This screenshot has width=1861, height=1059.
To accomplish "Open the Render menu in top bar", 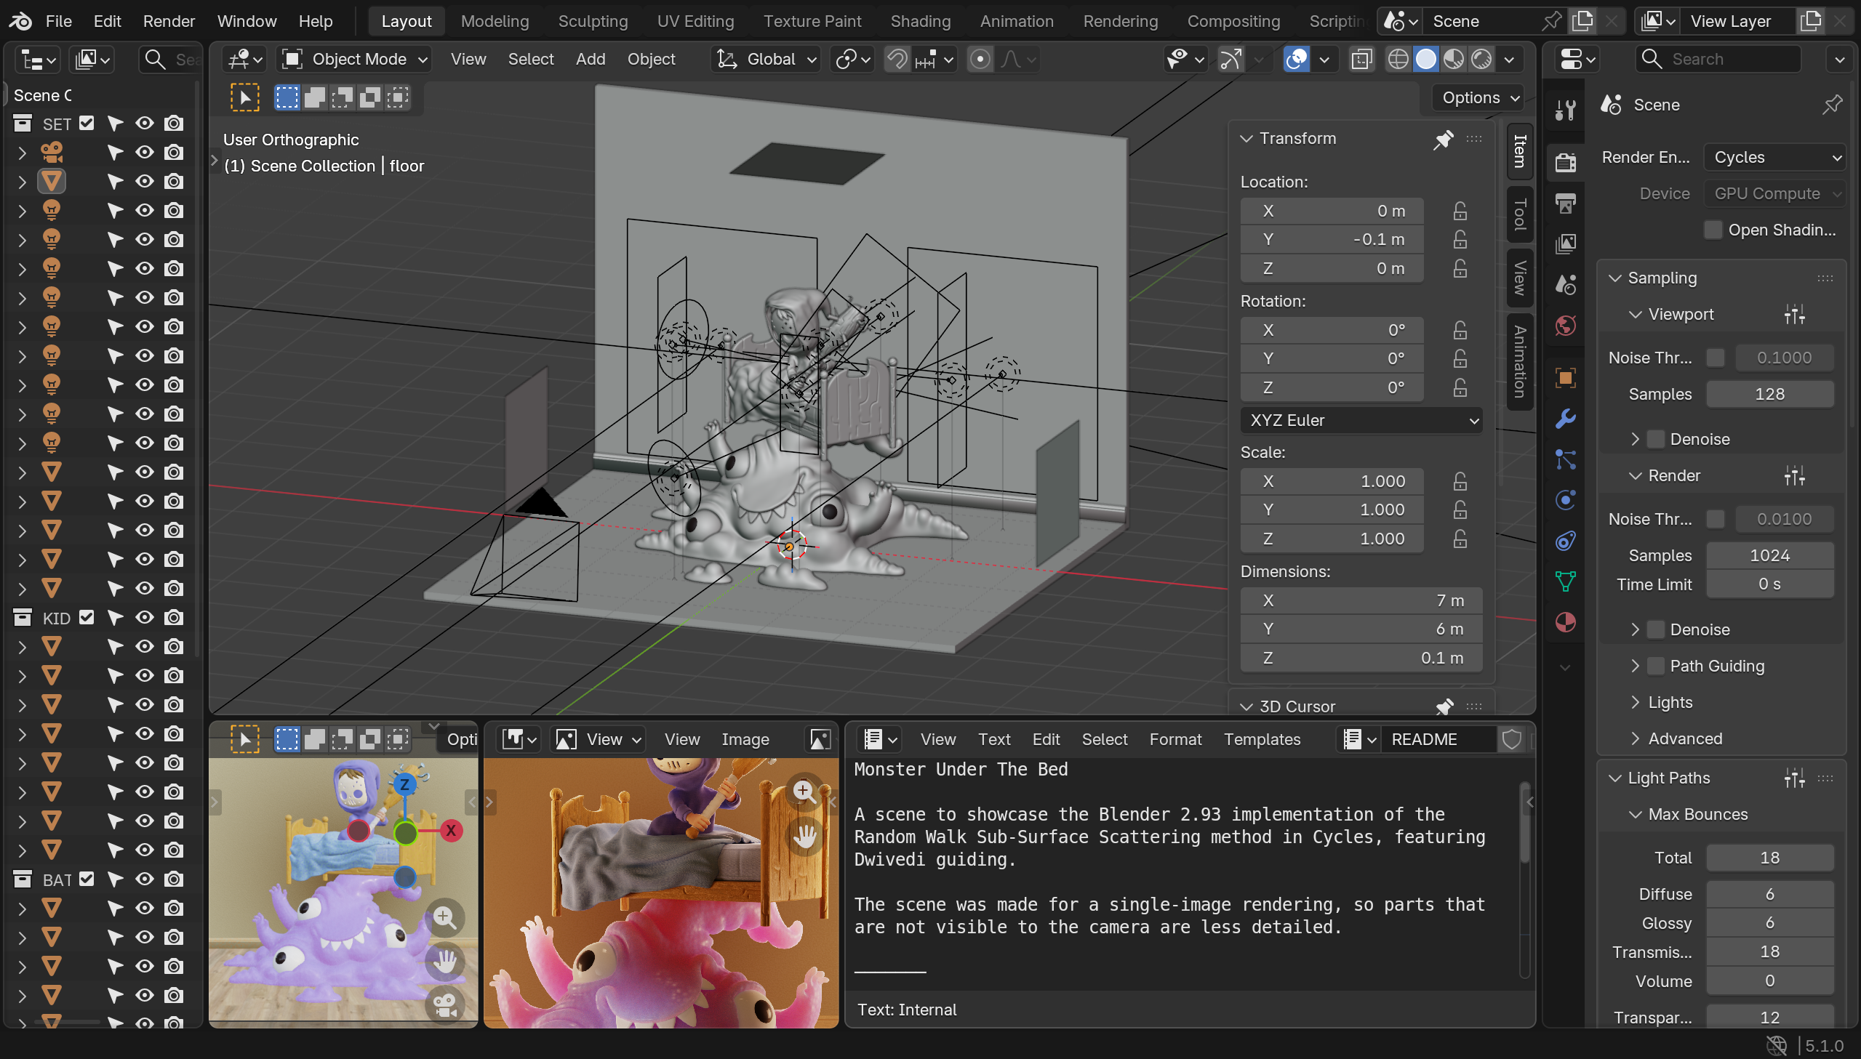I will 169,21.
